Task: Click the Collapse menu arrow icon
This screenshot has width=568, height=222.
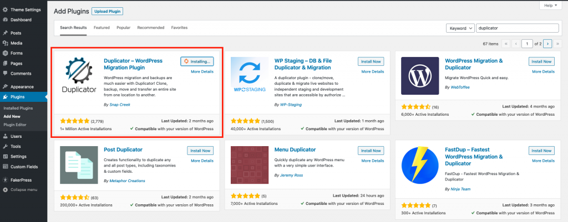Action: [x=5, y=190]
